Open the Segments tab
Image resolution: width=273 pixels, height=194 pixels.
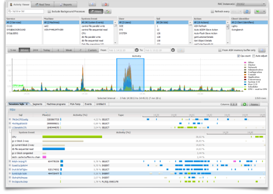coord(37,104)
